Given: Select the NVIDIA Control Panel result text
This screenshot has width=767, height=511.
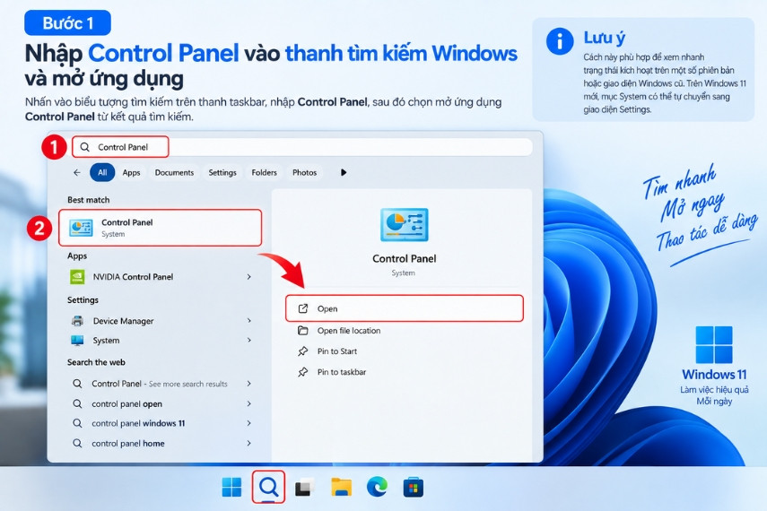Looking at the screenshot, I should coord(133,277).
